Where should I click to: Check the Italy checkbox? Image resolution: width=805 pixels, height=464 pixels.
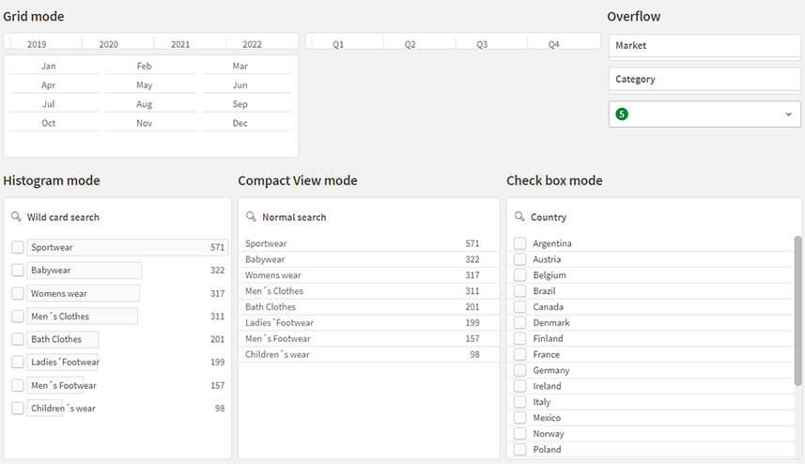tap(520, 402)
